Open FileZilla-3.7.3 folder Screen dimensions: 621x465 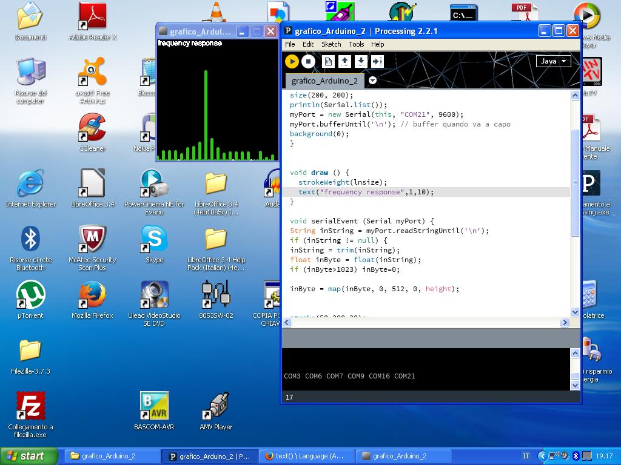coord(30,357)
